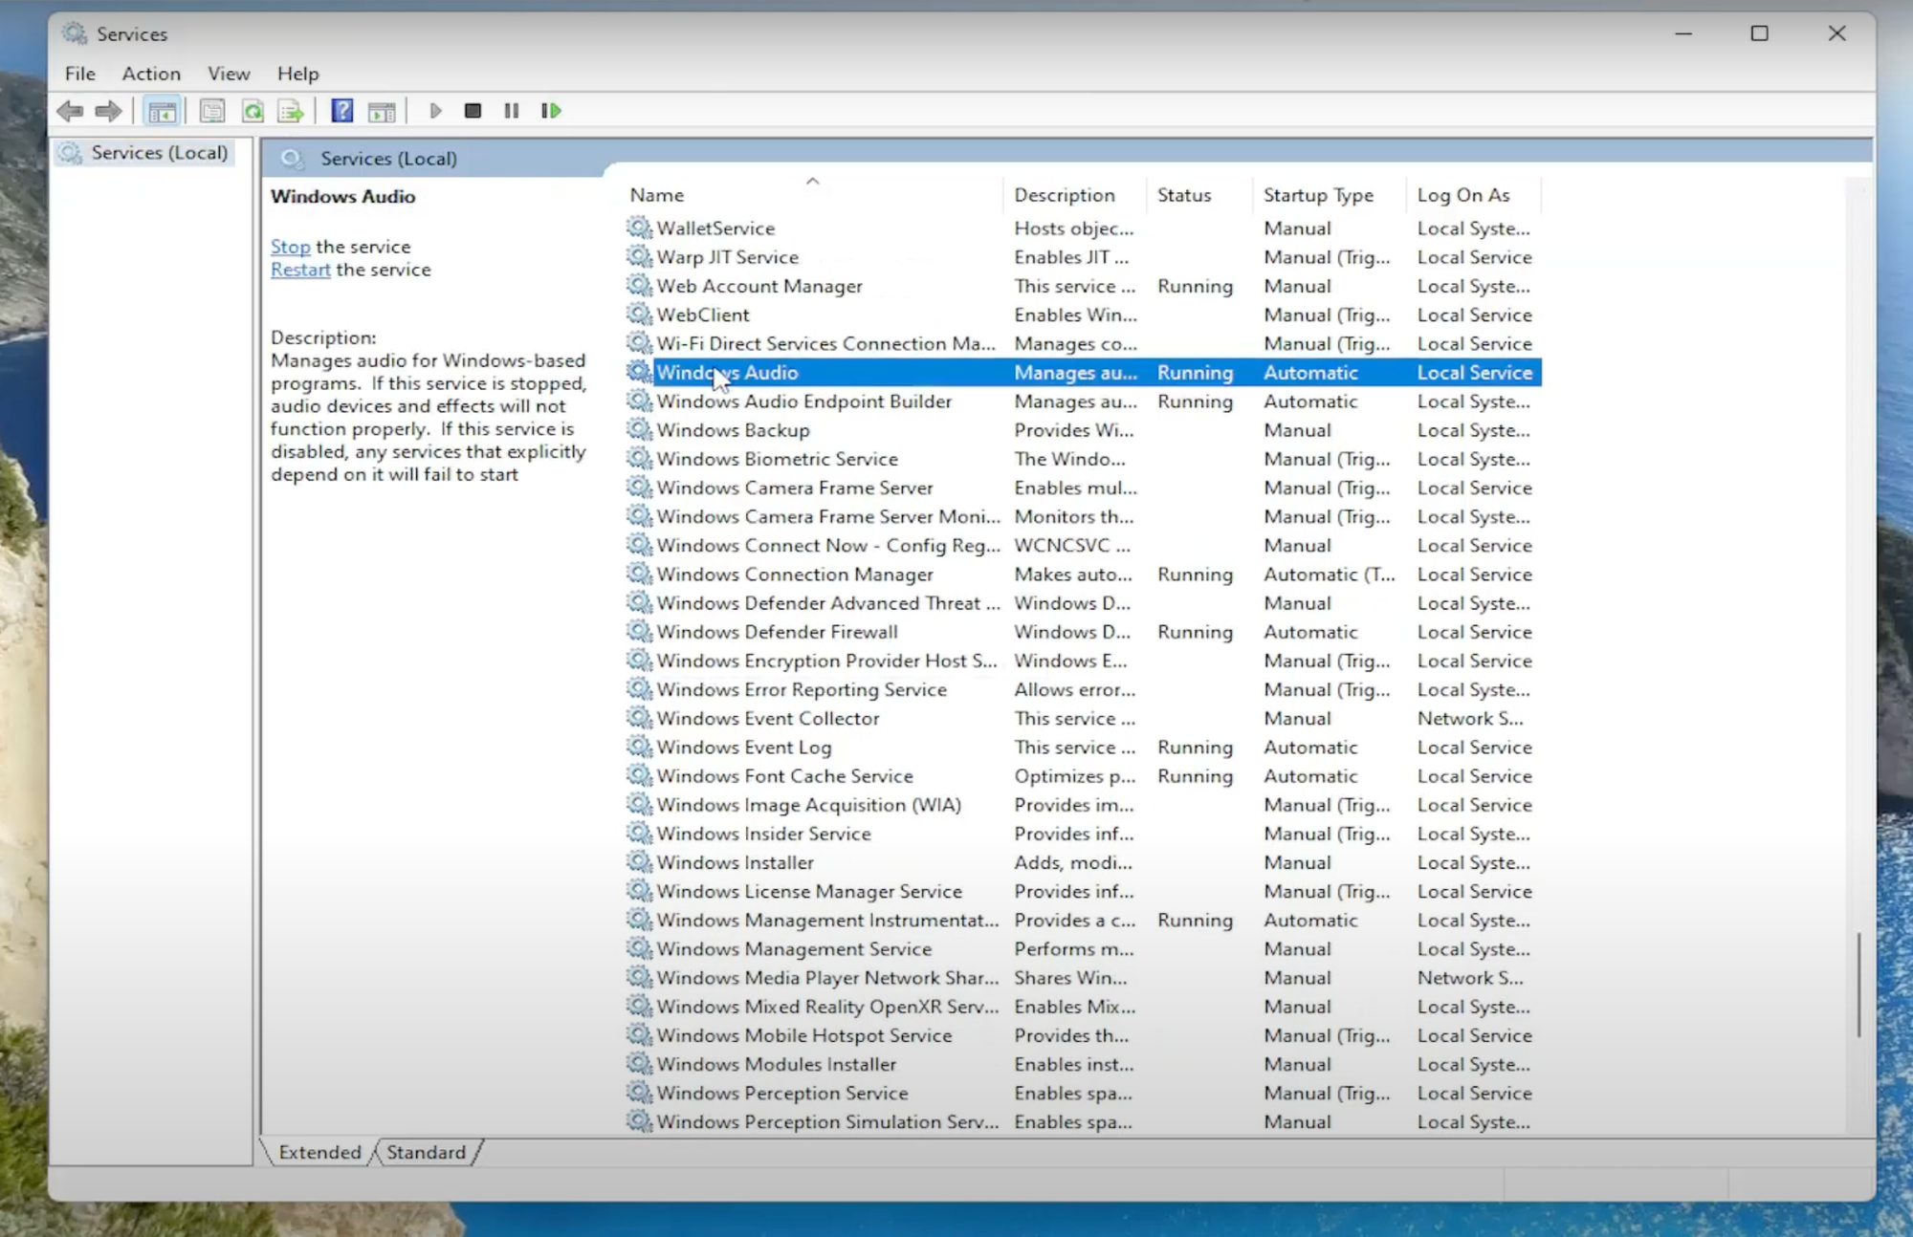Click the Name column header to sort
This screenshot has height=1237, width=1913.
click(x=657, y=194)
